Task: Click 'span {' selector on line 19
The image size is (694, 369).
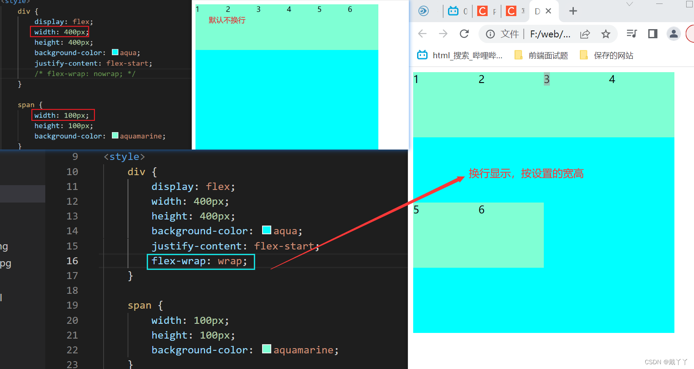Action: coord(145,306)
